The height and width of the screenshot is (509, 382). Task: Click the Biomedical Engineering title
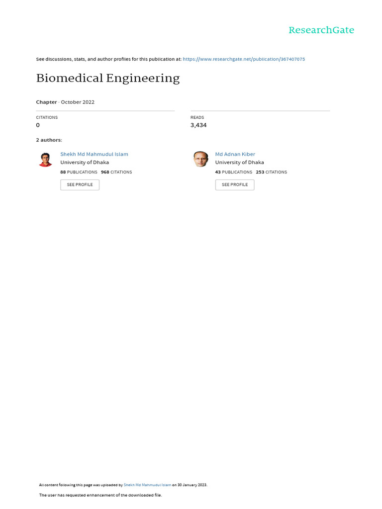(x=107, y=78)
